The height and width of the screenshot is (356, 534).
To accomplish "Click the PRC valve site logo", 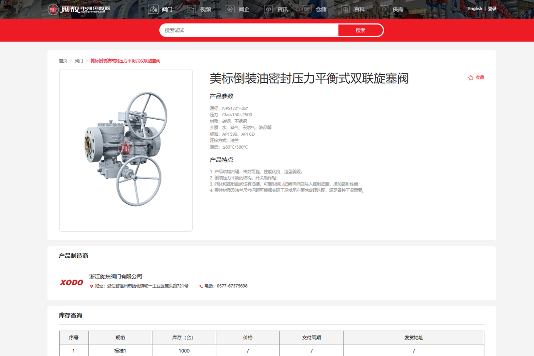I will 79,9.
